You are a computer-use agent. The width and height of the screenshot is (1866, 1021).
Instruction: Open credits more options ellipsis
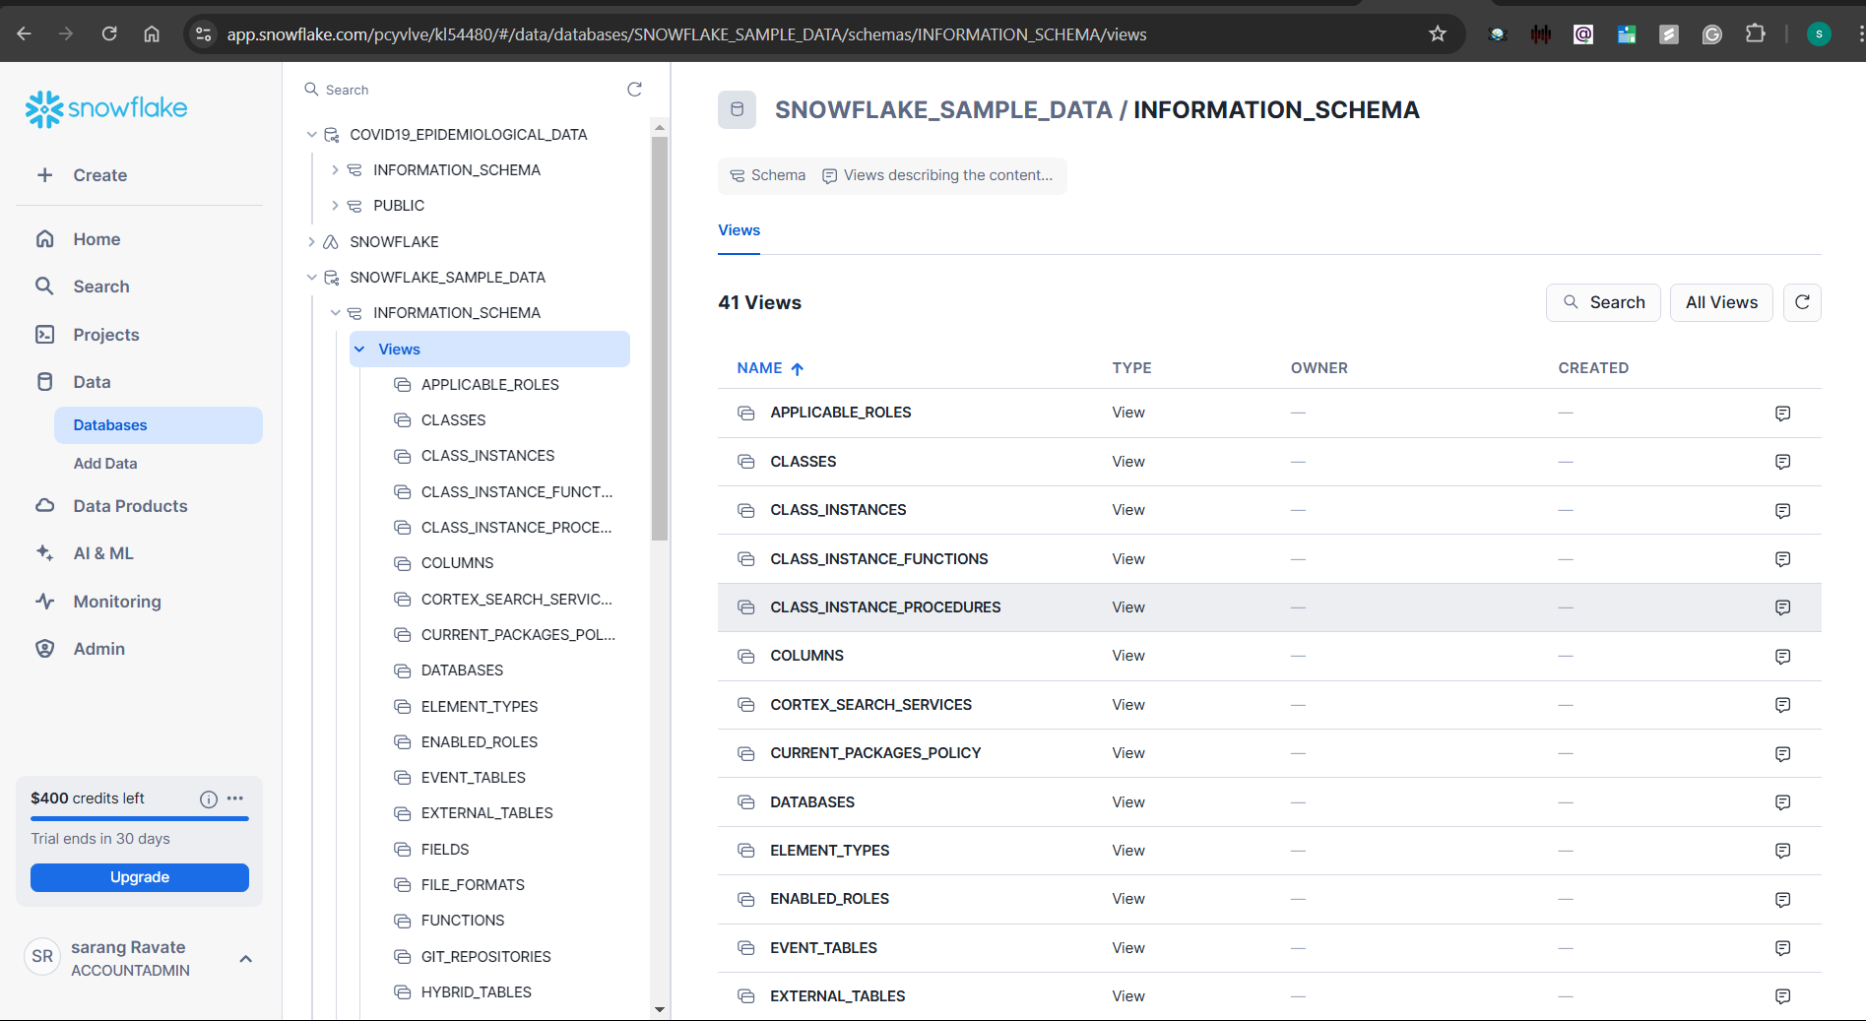coord(235,798)
